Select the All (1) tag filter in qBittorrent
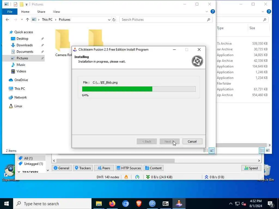The image size is (279, 209). [x=31, y=158]
